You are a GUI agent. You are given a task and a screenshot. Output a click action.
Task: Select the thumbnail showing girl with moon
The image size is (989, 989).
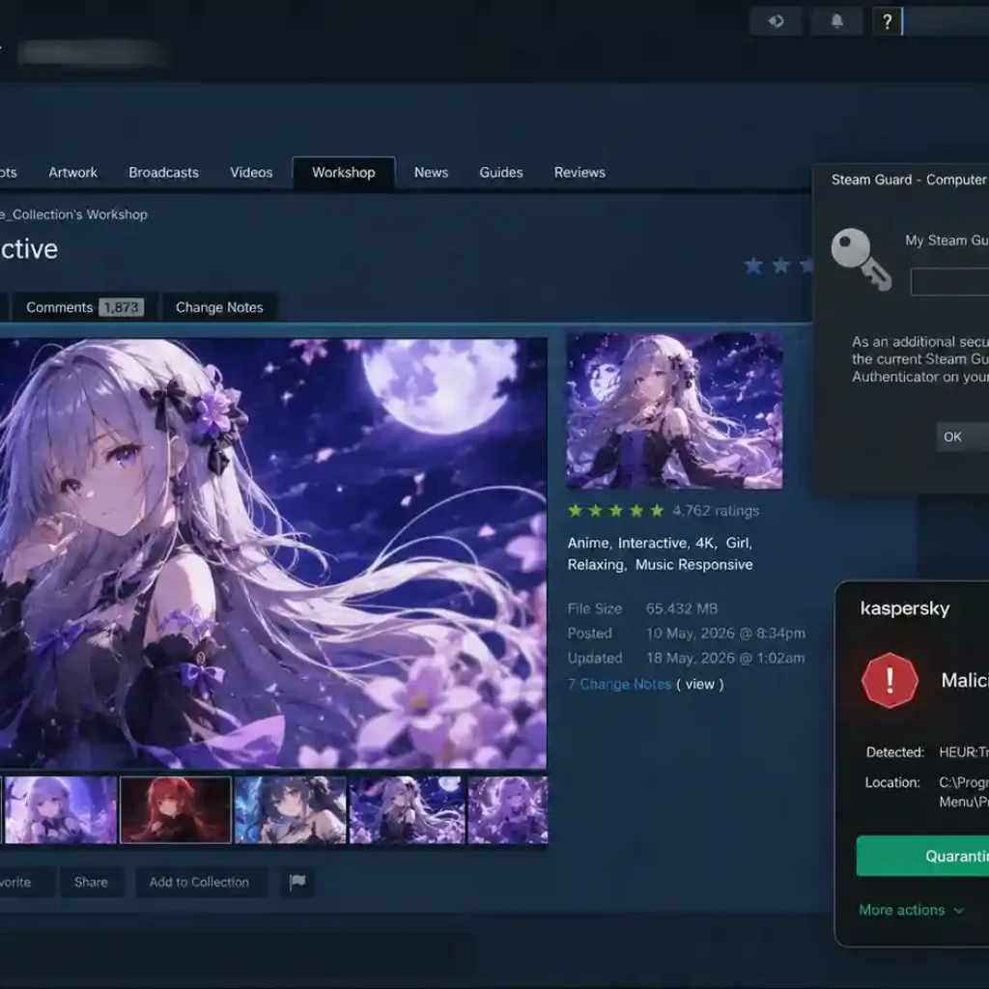[408, 810]
